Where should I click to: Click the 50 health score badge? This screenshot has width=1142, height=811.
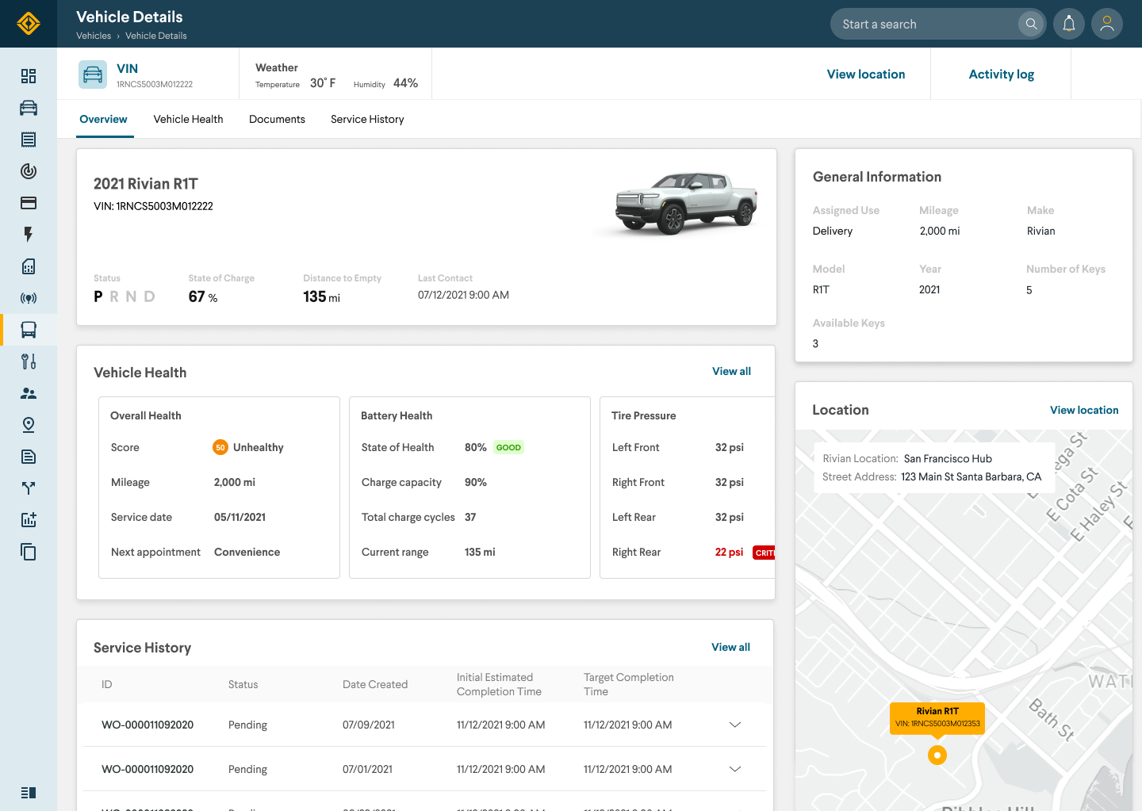click(220, 447)
